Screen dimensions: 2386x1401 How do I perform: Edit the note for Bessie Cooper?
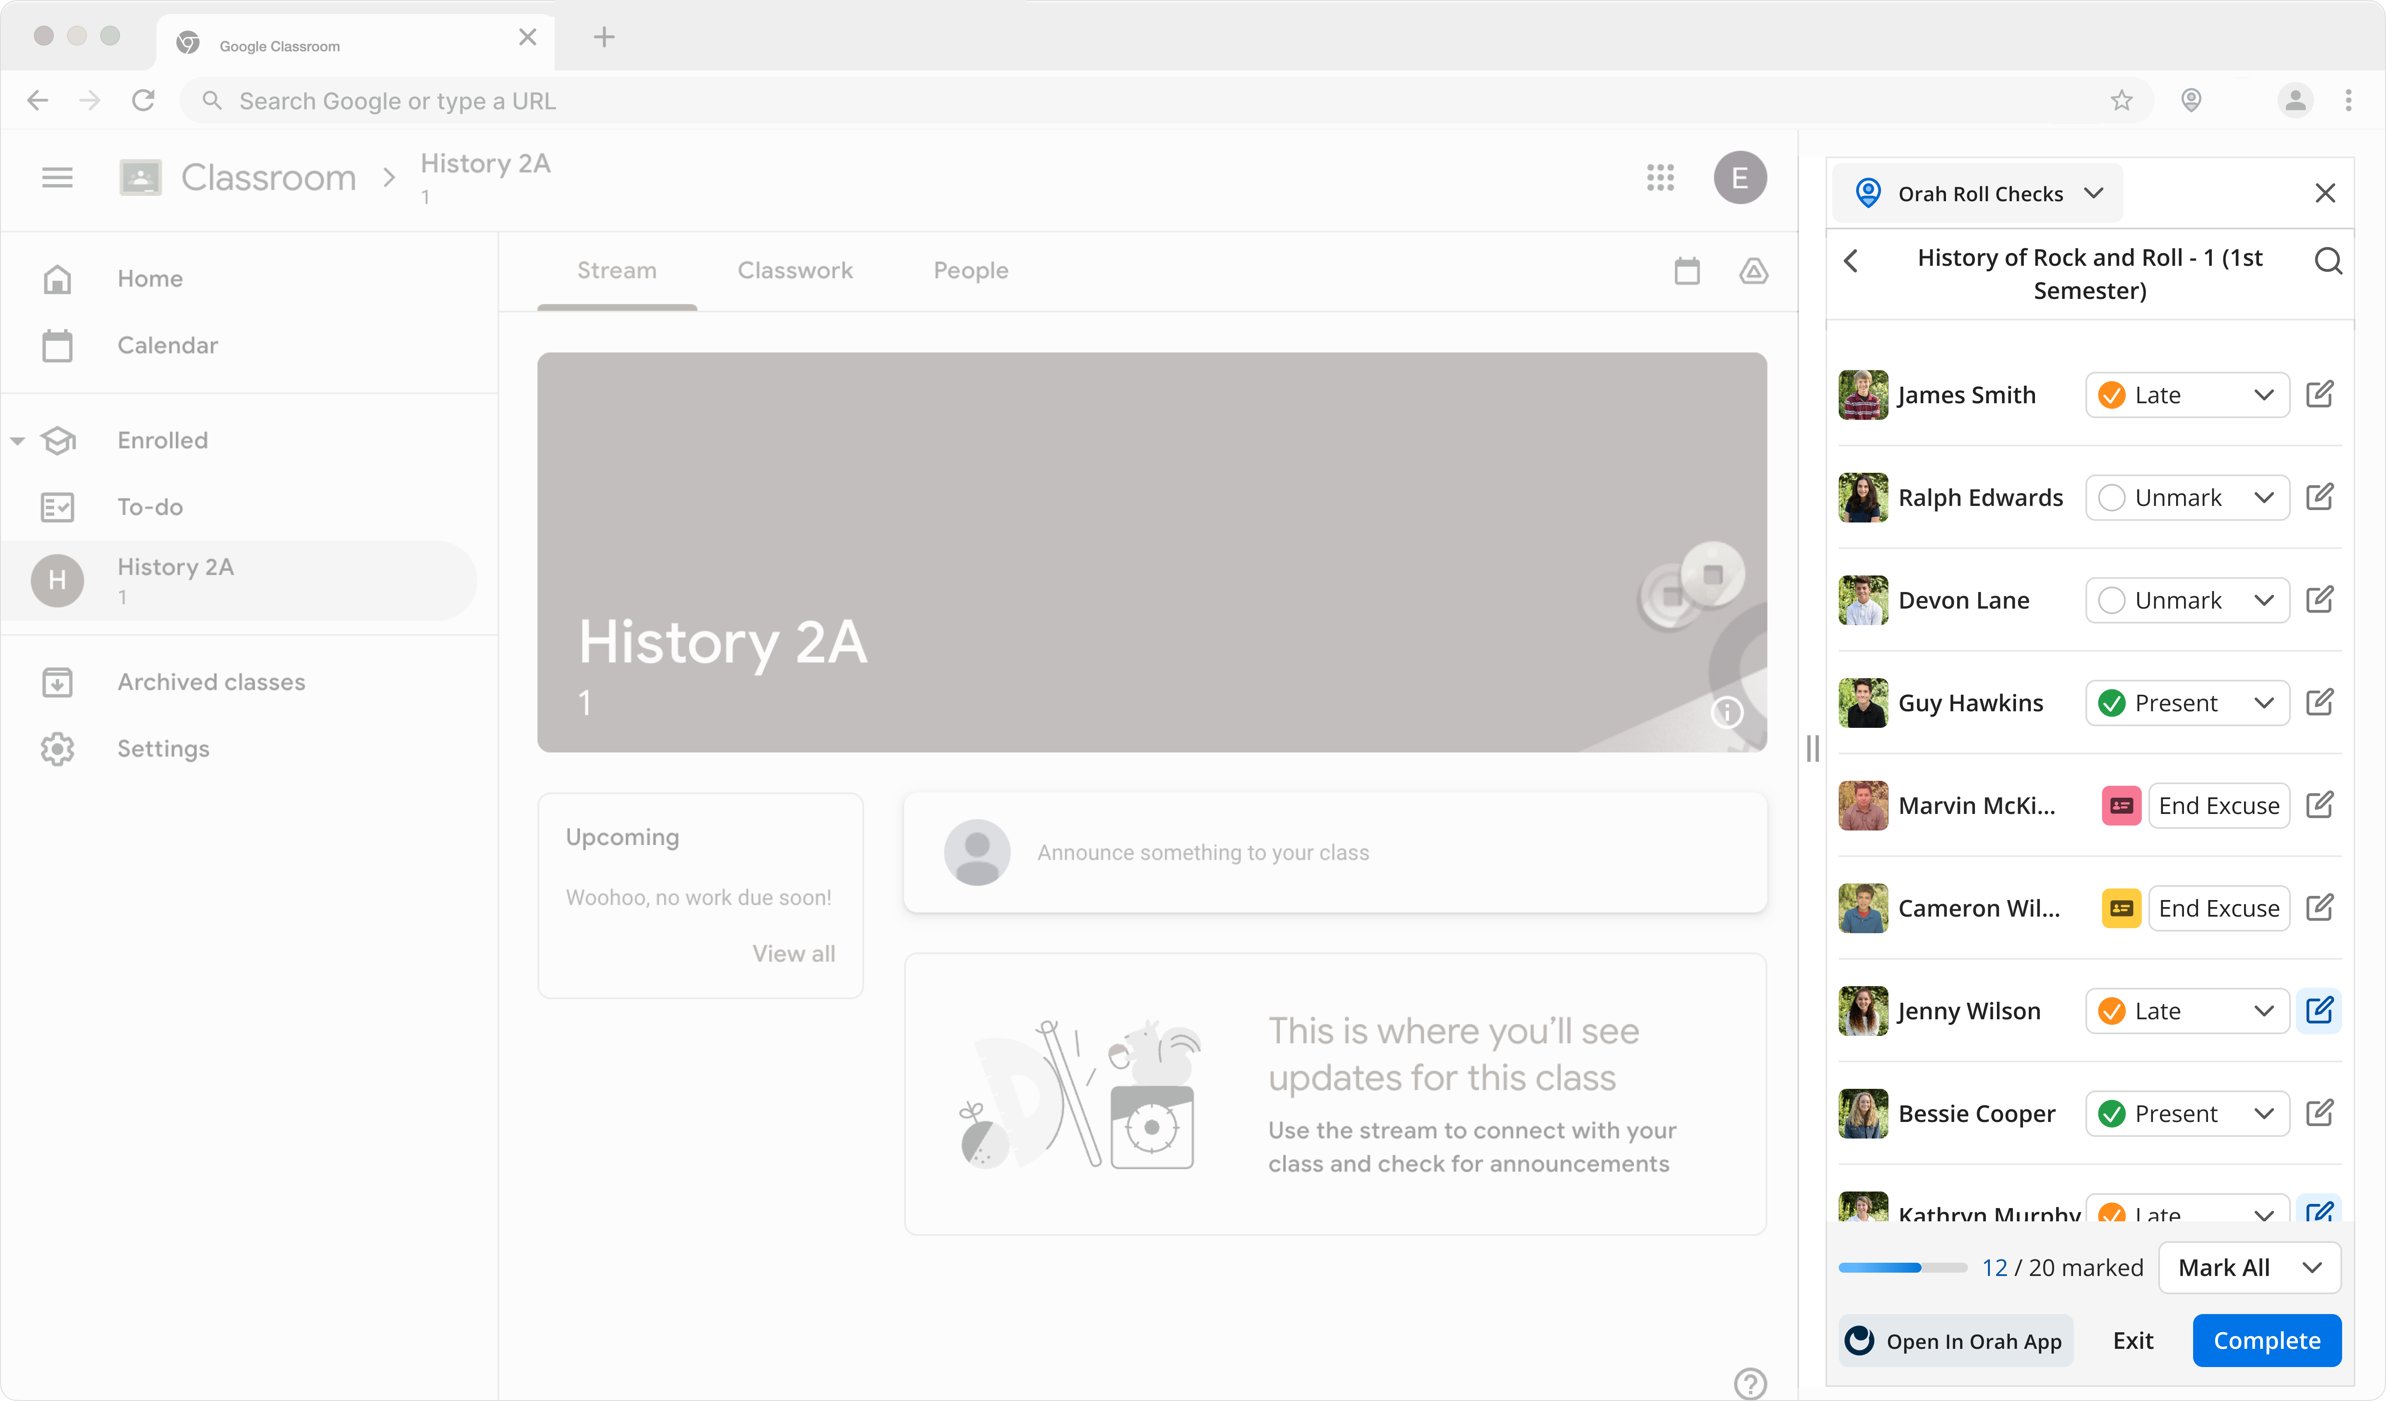pyautogui.click(x=2319, y=1113)
